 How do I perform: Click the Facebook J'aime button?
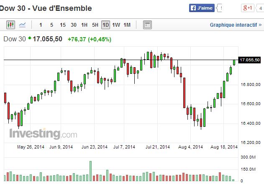point(202,8)
